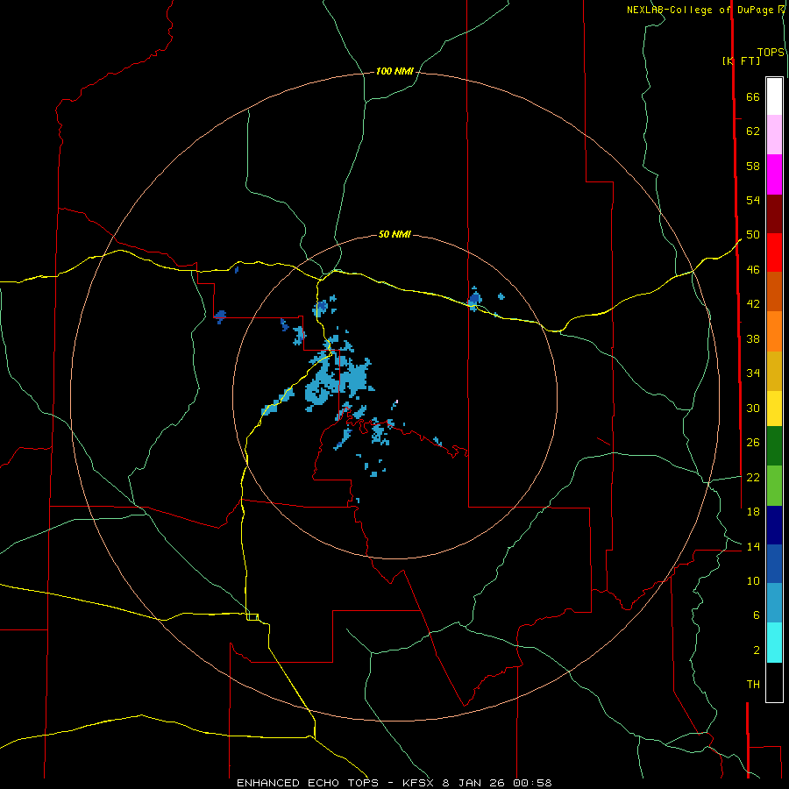789x789 pixels.
Task: Click the 30 legend value
Action: (x=753, y=408)
